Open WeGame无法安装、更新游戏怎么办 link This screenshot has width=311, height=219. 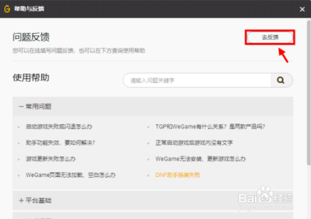click(x=201, y=159)
